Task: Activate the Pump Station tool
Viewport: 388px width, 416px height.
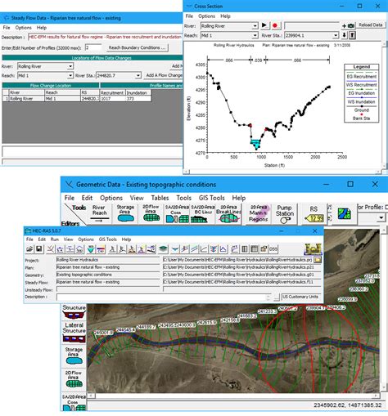Action: pyautogui.click(x=284, y=213)
